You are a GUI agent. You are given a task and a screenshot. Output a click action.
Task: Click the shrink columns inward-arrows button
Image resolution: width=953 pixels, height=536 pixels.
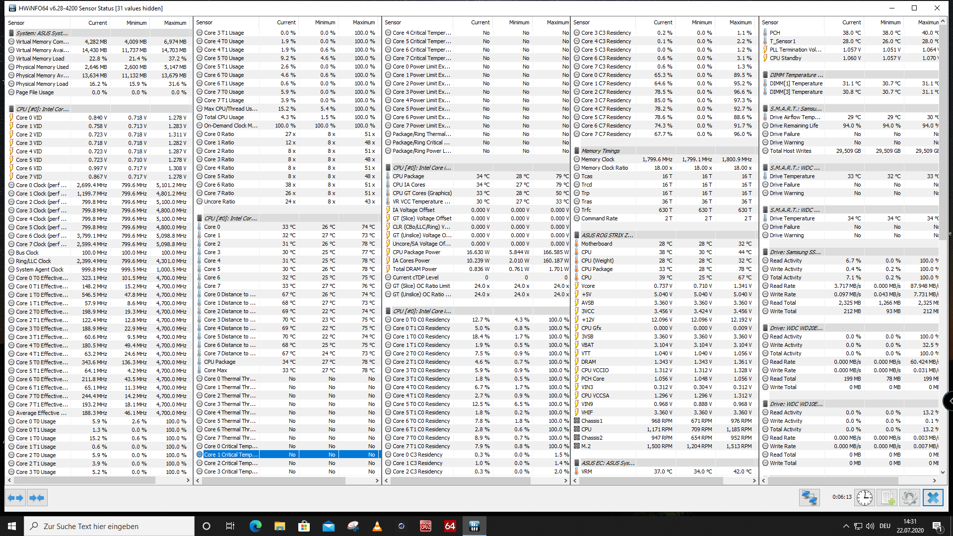(x=37, y=498)
